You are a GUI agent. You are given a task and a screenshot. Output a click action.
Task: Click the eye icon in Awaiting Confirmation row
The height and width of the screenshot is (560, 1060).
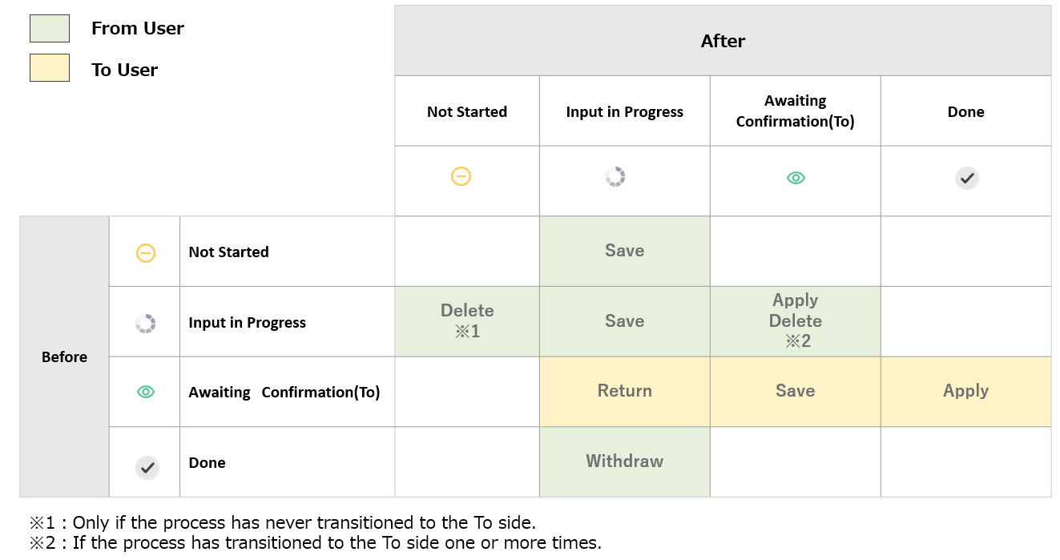[146, 392]
